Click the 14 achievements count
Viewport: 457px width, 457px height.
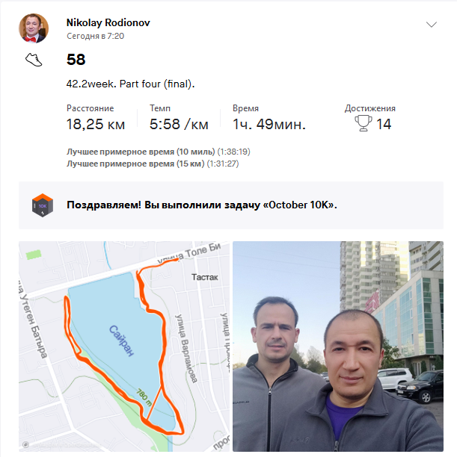tap(384, 124)
